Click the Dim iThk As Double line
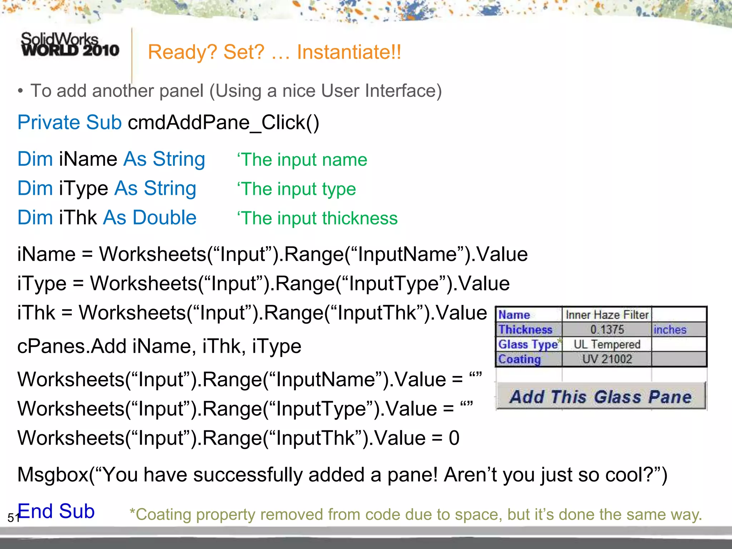Image resolution: width=732 pixels, height=549 pixels. (x=107, y=218)
